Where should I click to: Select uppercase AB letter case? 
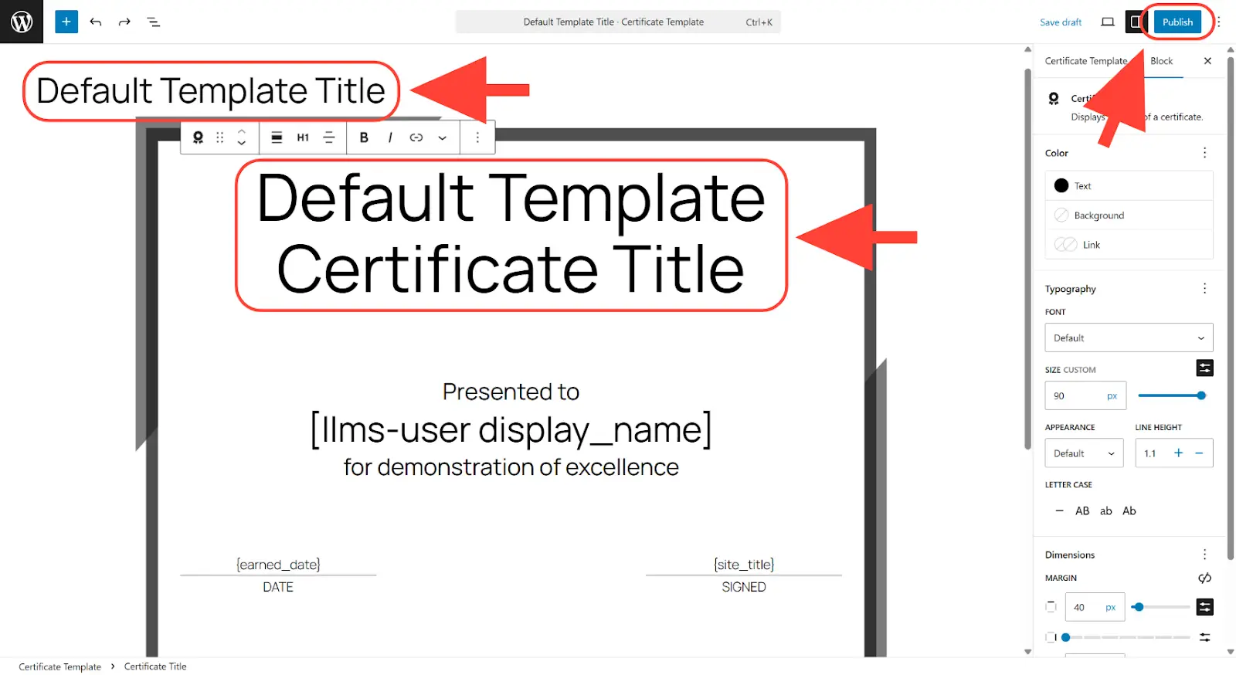(1082, 510)
